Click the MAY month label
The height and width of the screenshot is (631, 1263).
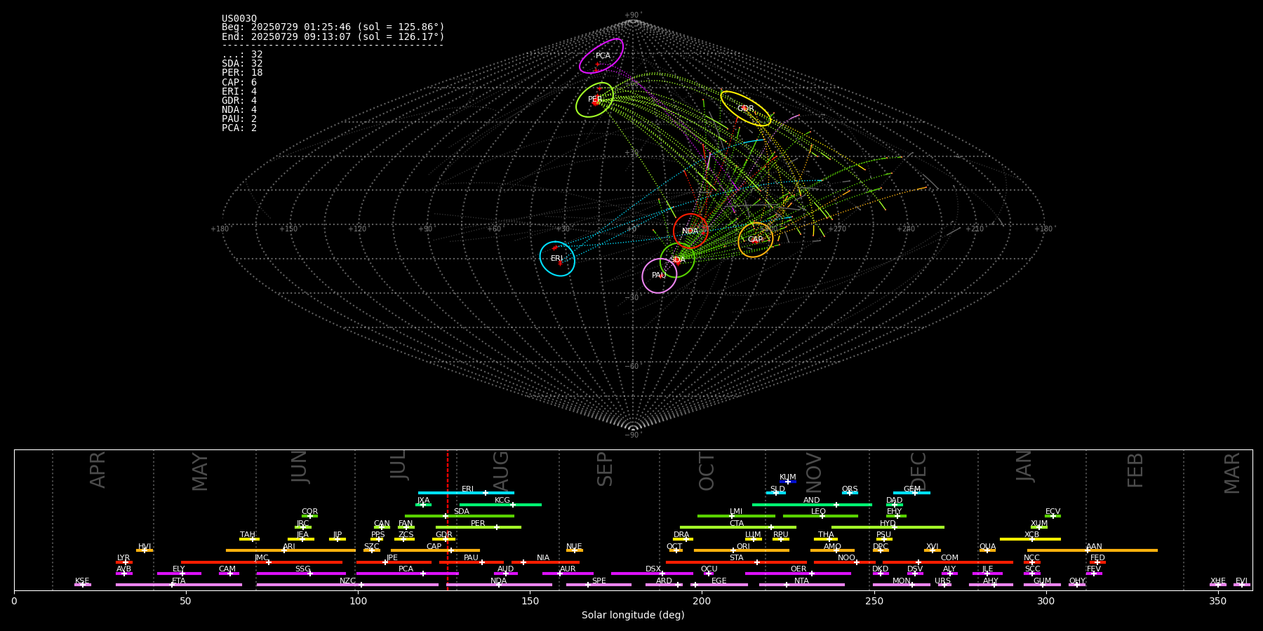click(x=200, y=472)
